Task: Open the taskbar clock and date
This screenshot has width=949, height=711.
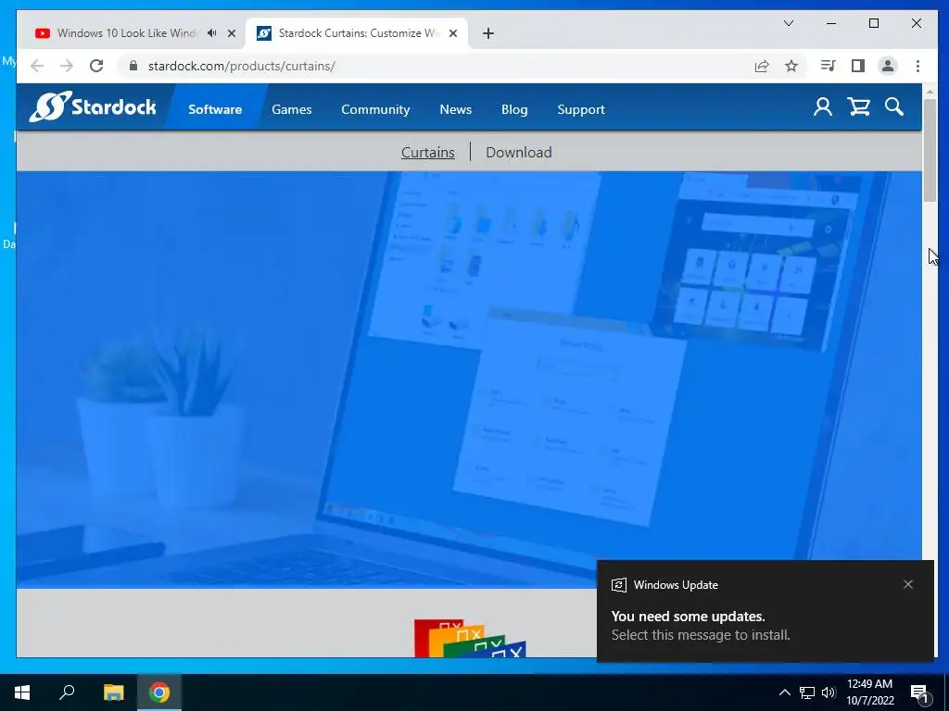Action: 869,692
